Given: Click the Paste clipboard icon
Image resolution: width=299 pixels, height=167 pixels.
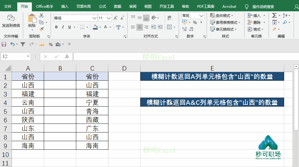Looking at the screenshot, I should point(32,18).
